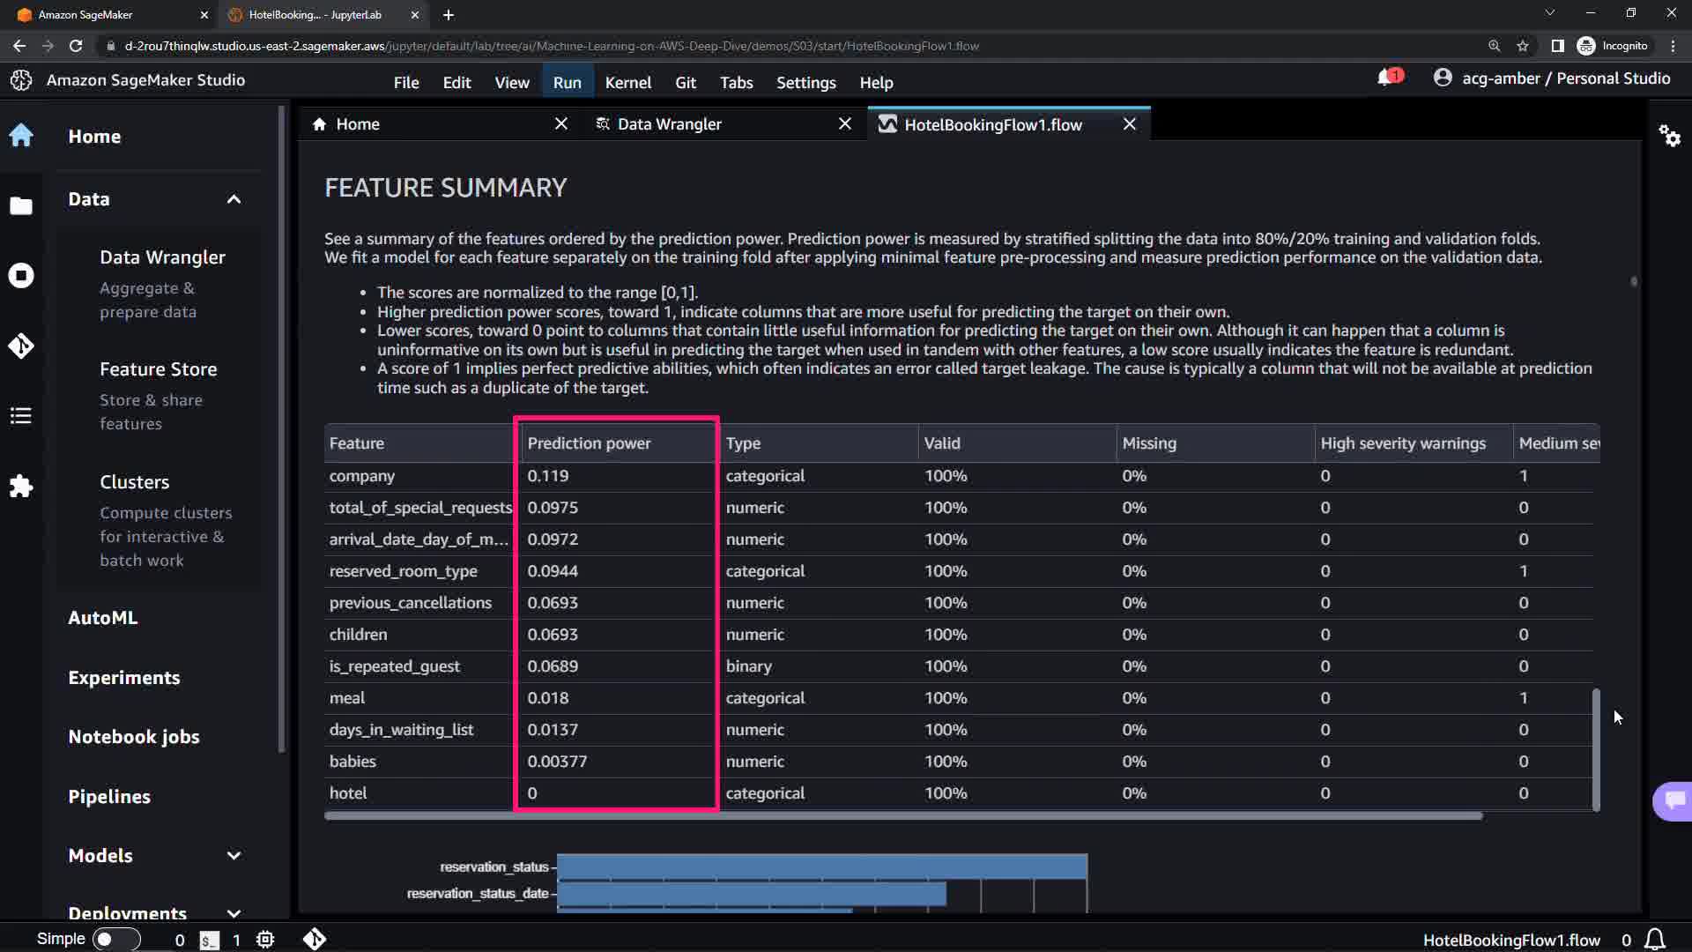
Task: Collapse the Data section chevron
Action: click(234, 199)
